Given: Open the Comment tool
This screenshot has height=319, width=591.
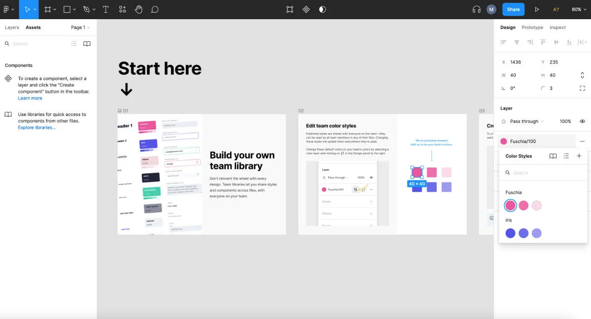Looking at the screenshot, I should 155,9.
